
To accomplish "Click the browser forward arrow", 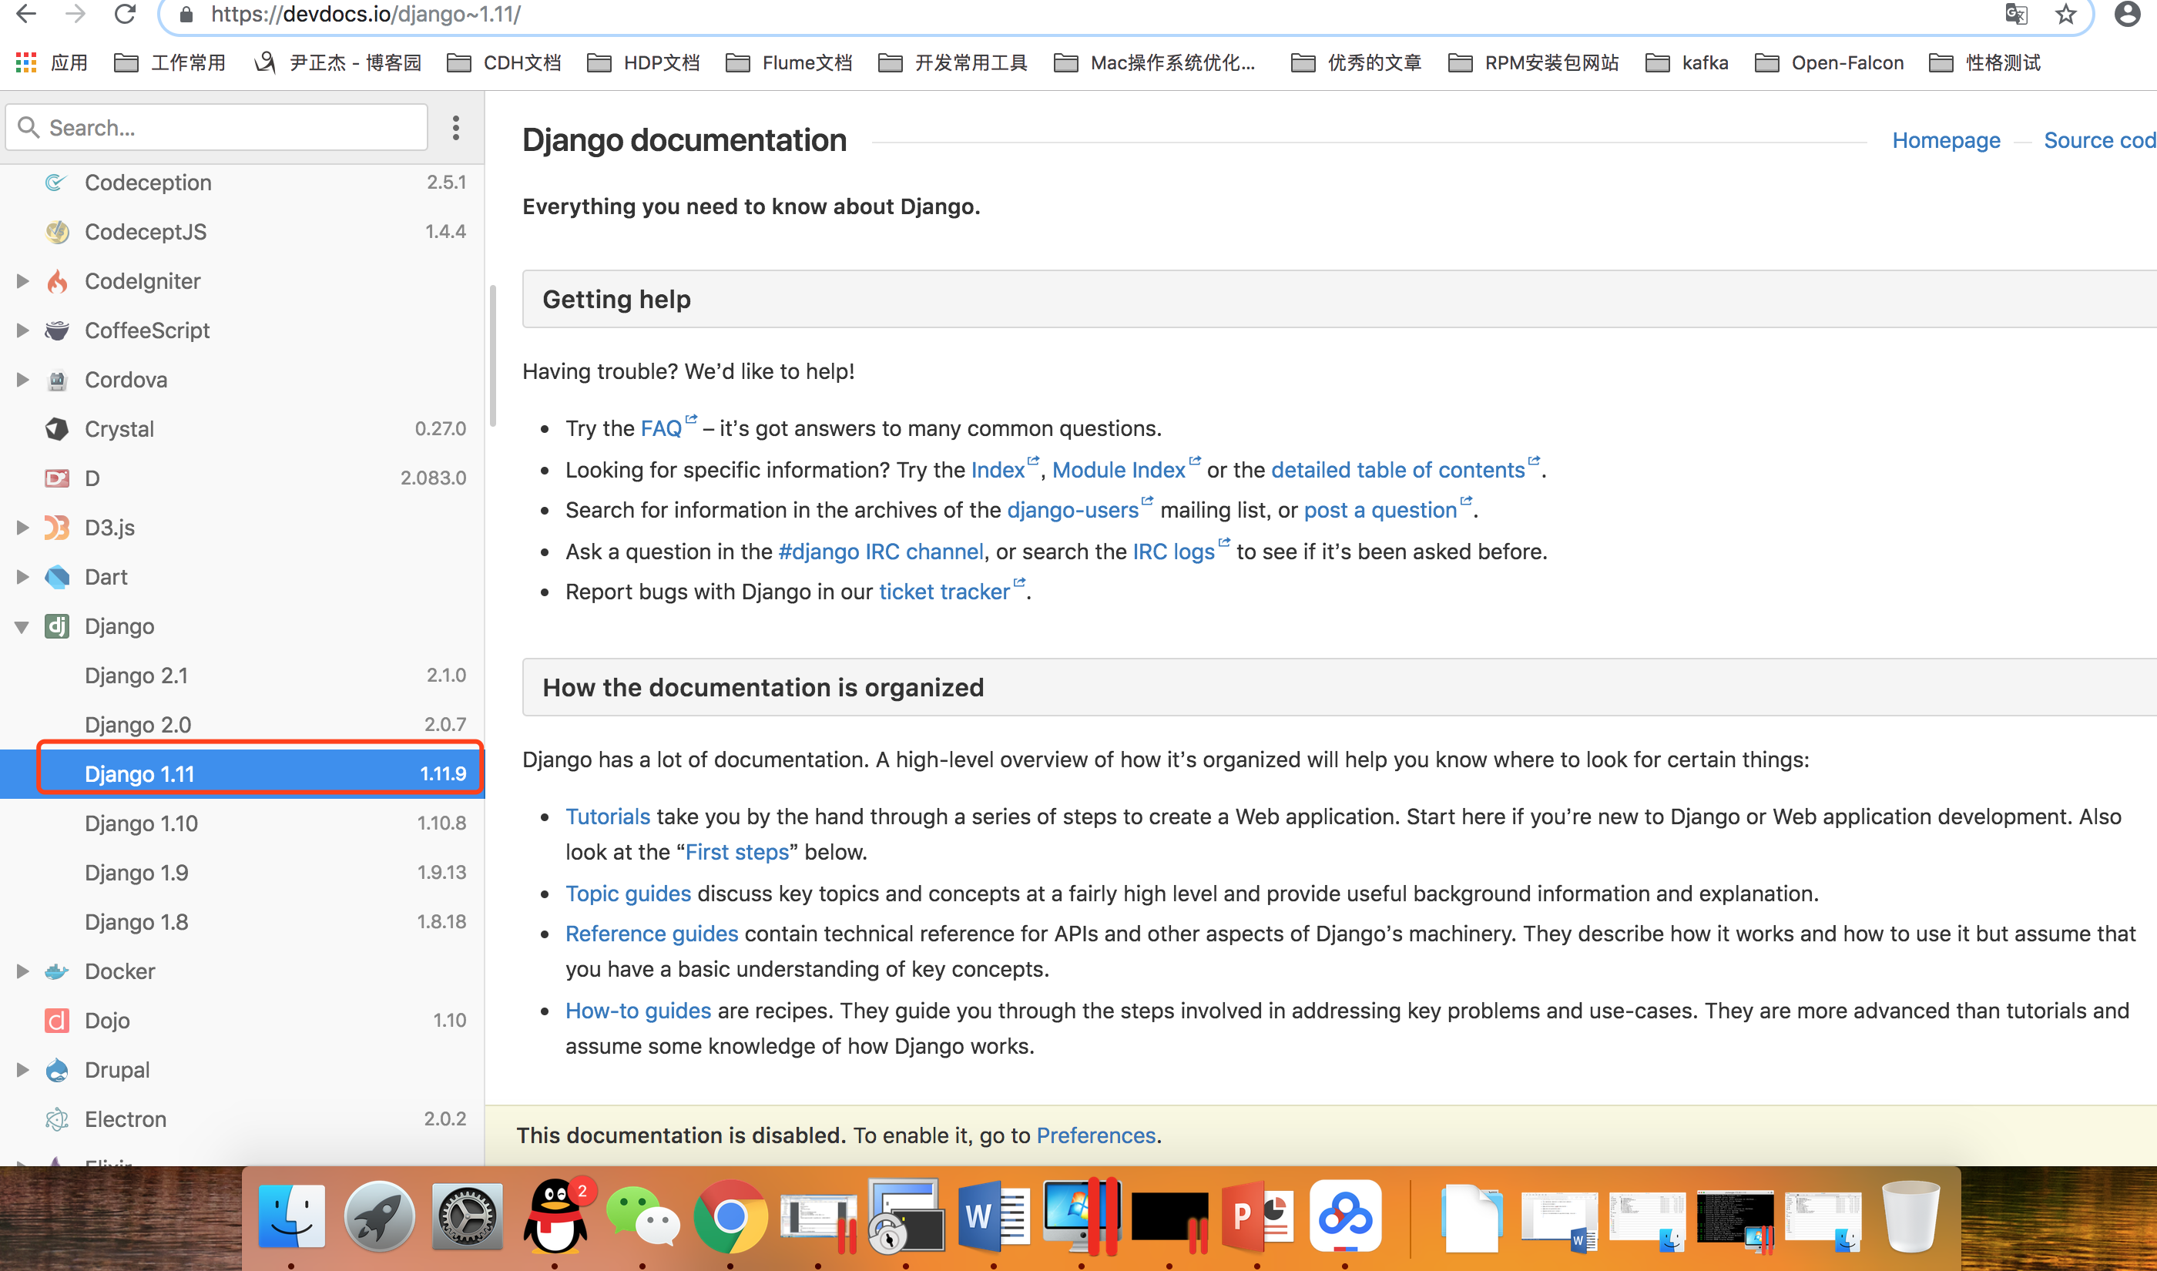I will [75, 14].
